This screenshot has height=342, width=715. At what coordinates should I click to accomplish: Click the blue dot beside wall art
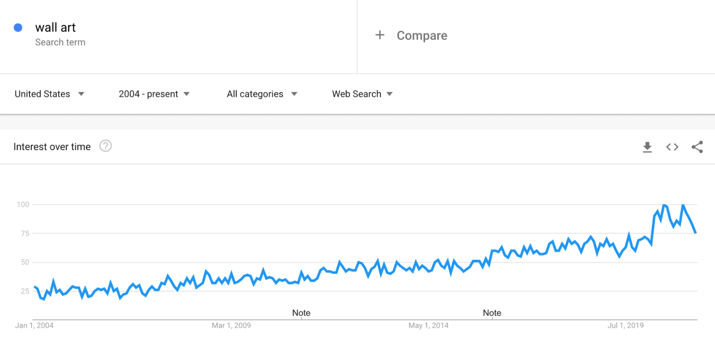click(x=18, y=27)
